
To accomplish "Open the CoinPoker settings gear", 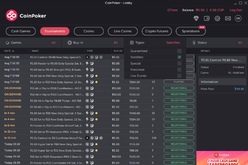I will [217, 18].
